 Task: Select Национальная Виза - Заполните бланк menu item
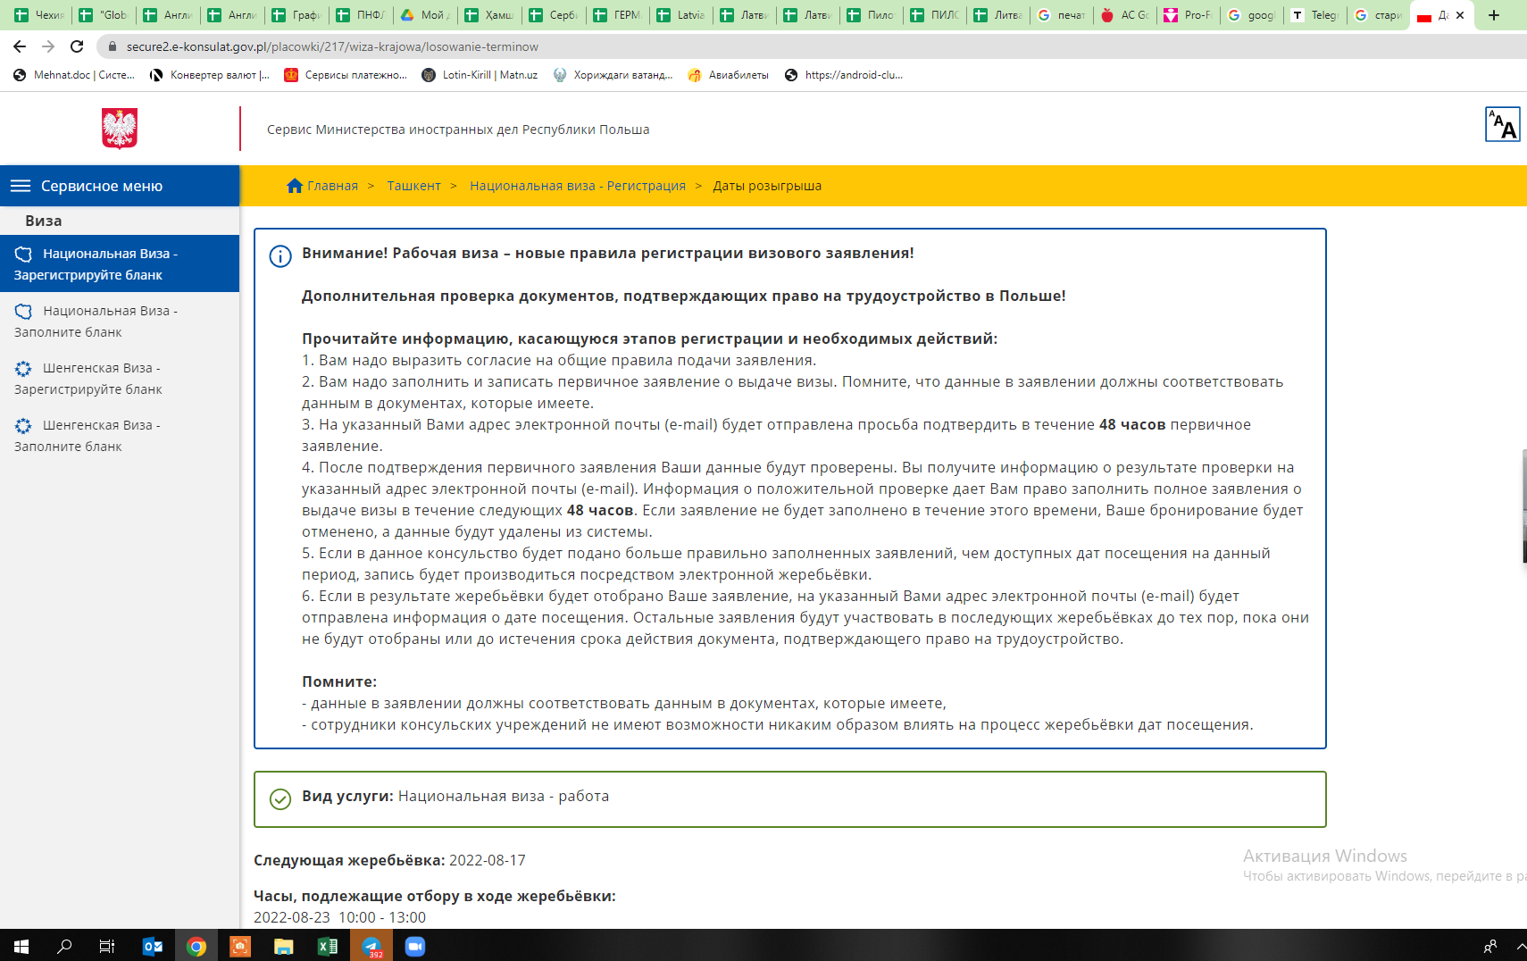pos(120,322)
